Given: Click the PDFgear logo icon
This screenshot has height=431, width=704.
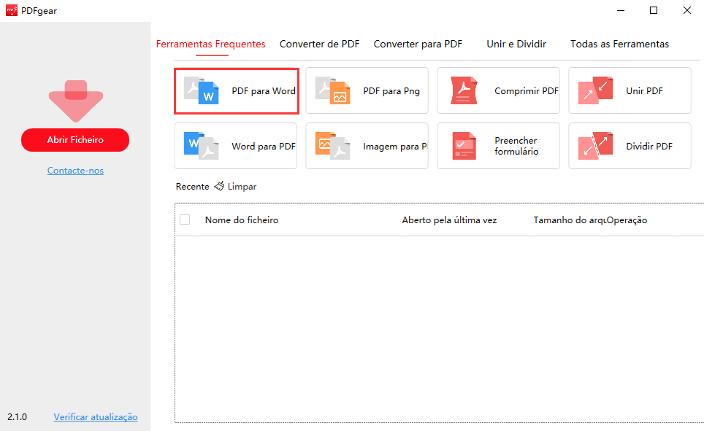Looking at the screenshot, I should [10, 10].
